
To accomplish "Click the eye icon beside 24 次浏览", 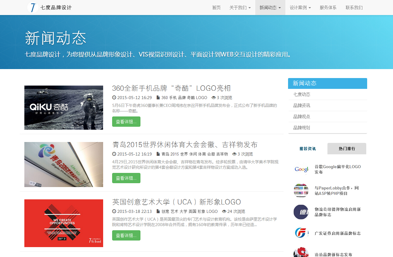I will (x=224, y=211).
